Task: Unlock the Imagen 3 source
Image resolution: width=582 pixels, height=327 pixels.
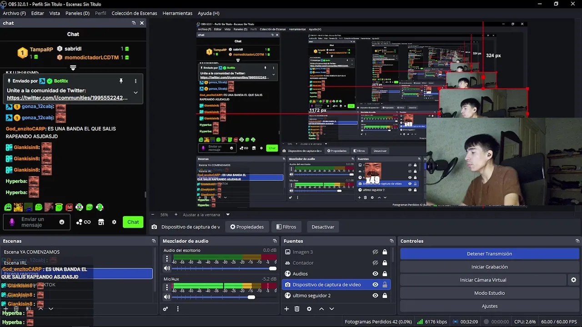Action: point(385,252)
